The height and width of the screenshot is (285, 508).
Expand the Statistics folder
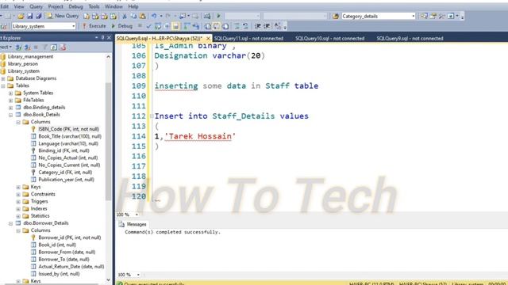point(18,216)
